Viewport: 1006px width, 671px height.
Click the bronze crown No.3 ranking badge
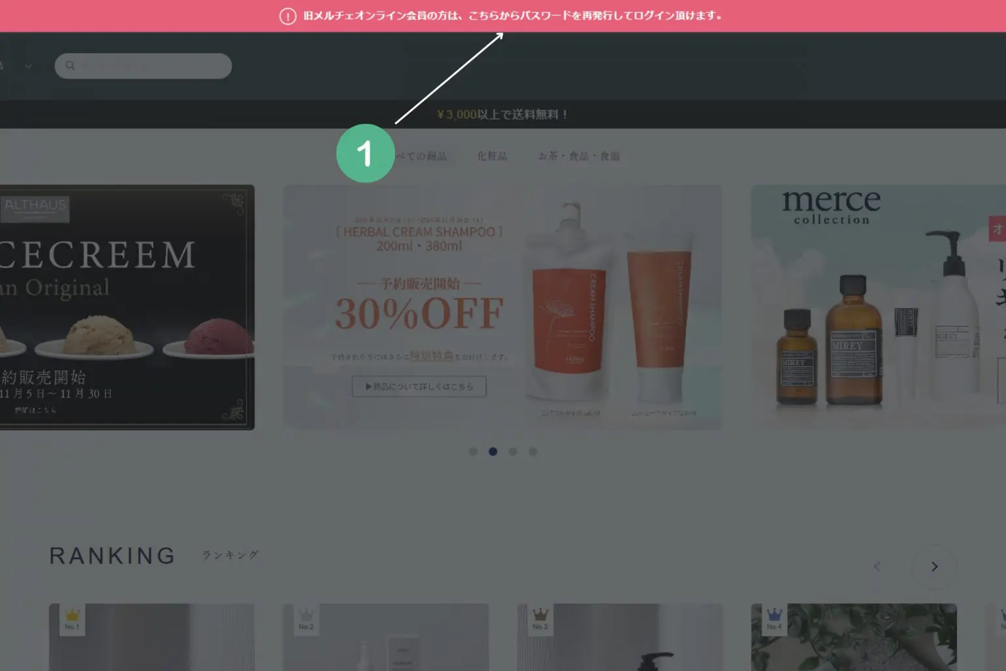point(540,618)
